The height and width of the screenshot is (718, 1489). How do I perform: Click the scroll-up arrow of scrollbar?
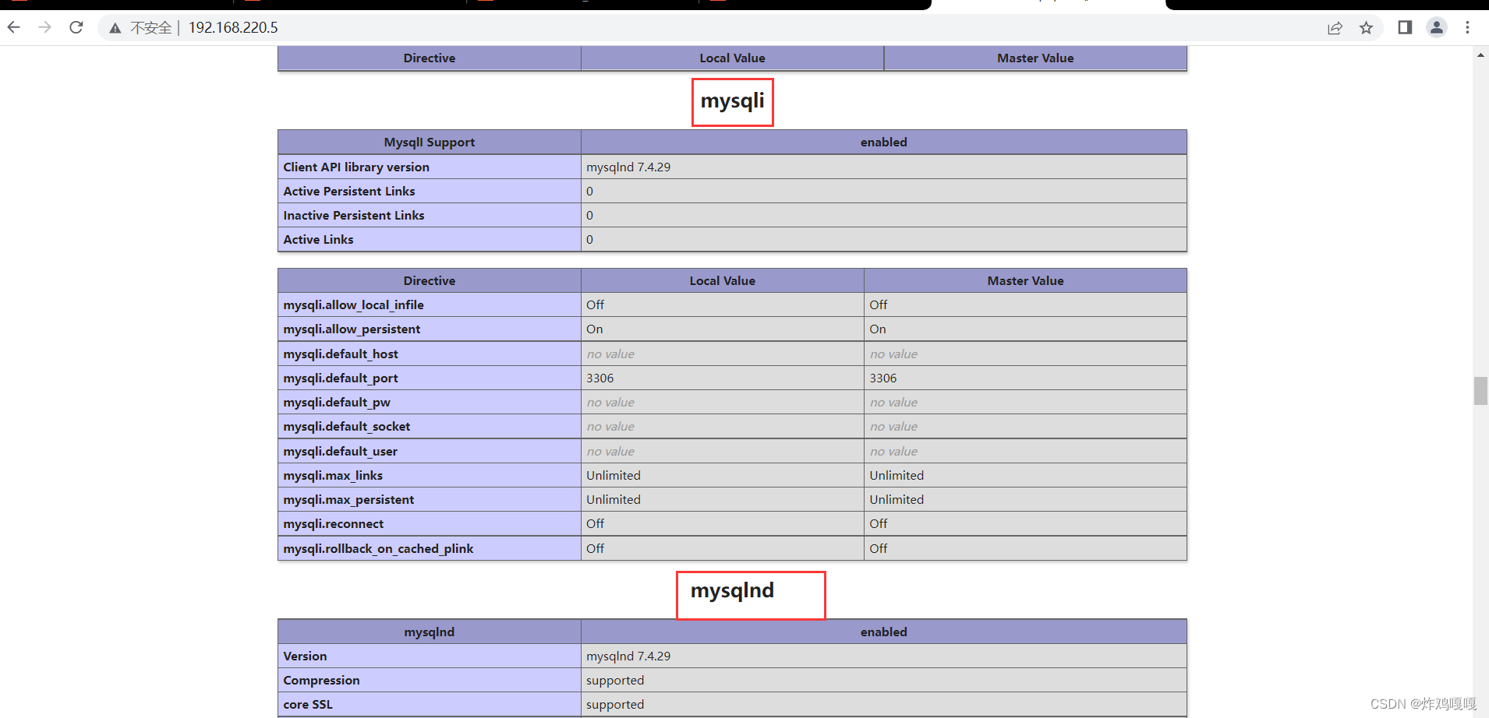pos(1480,55)
